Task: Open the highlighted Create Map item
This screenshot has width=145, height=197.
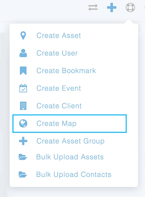Action: (x=70, y=123)
